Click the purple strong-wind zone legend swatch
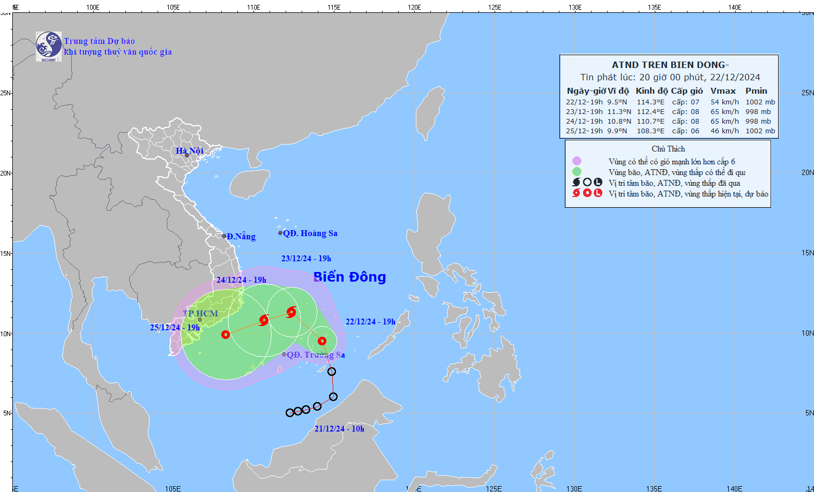 [x=577, y=161]
